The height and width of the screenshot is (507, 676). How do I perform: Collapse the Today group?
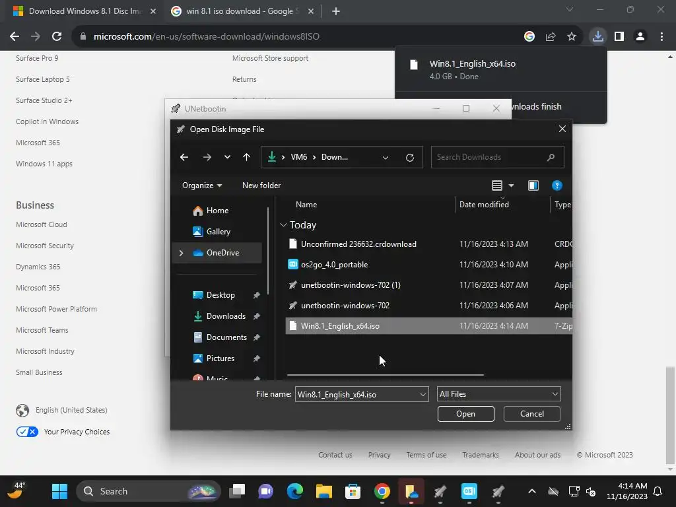283,225
